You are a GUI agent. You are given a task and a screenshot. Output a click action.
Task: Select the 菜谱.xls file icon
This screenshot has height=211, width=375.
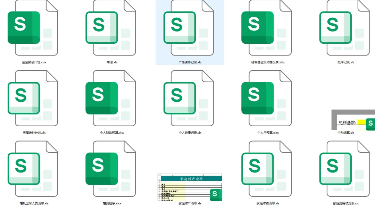(111, 28)
